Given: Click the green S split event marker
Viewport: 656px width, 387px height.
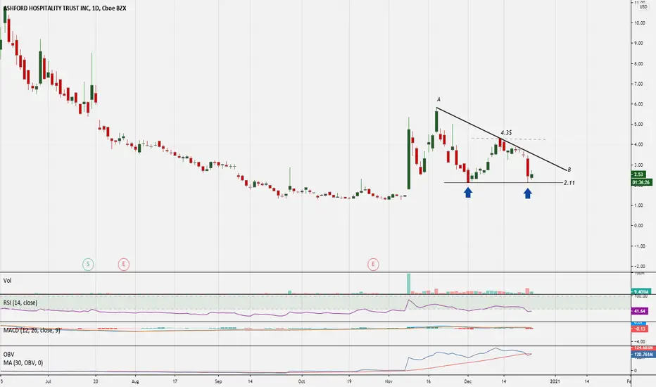Looking at the screenshot, I should pyautogui.click(x=88, y=264).
